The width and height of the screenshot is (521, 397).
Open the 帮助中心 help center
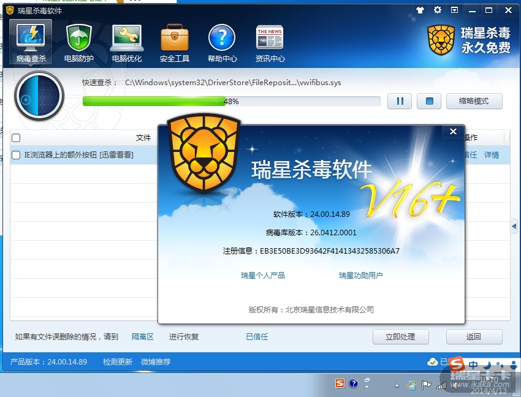click(222, 43)
